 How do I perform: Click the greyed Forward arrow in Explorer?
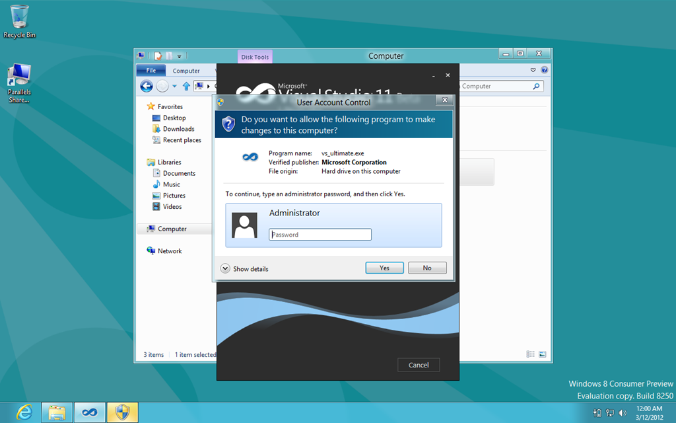click(x=162, y=87)
